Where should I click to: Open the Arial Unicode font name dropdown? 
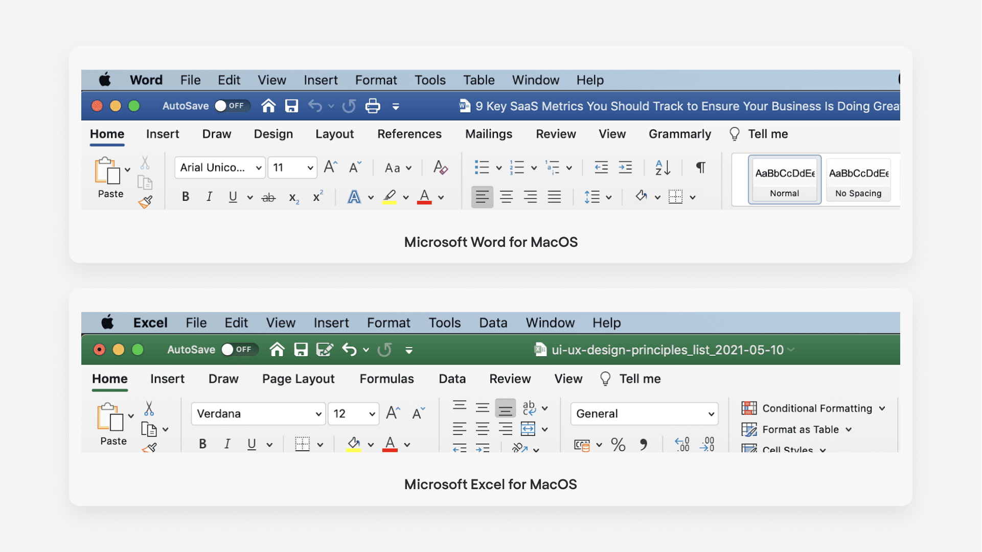click(258, 168)
